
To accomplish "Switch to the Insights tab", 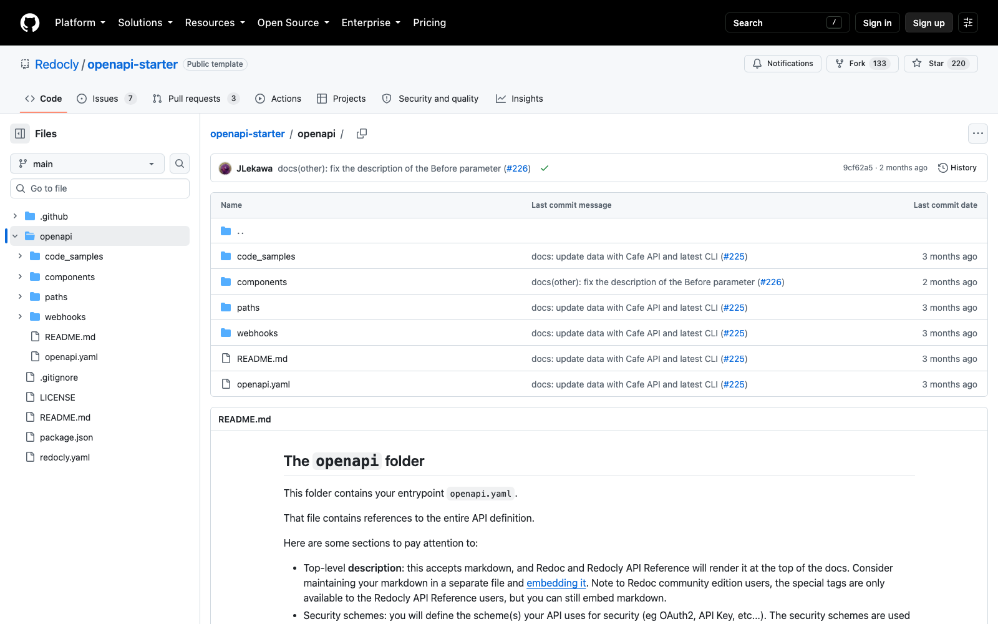I will tap(520, 99).
